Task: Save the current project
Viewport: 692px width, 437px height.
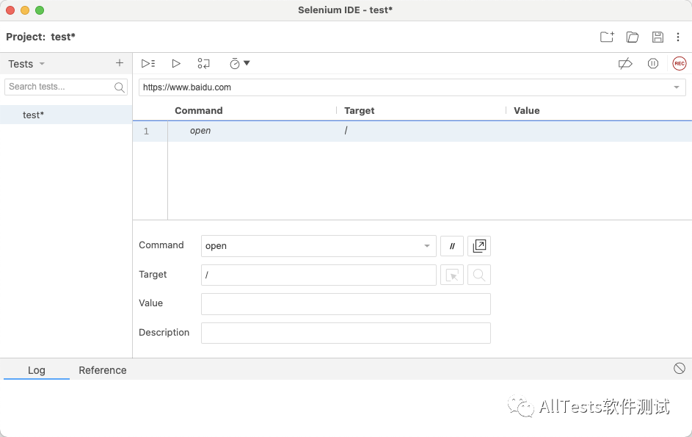Action: click(658, 37)
